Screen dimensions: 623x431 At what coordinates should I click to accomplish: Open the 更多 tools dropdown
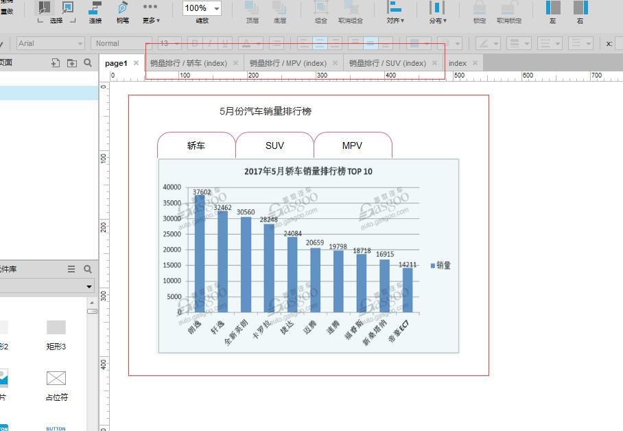tap(150, 12)
